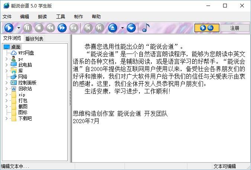The width and height of the screenshot is (251, 170).
Task: Expand the 下载吧 folder node
Action: coord(6,118)
